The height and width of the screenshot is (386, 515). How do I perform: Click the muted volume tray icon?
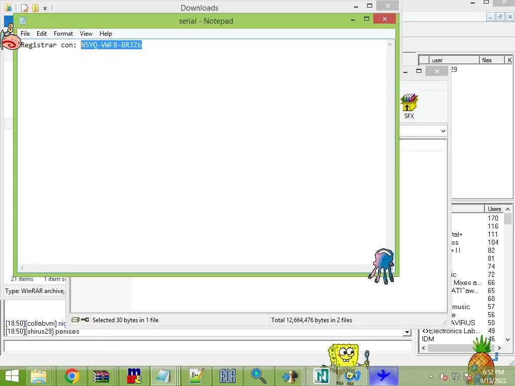(444, 376)
